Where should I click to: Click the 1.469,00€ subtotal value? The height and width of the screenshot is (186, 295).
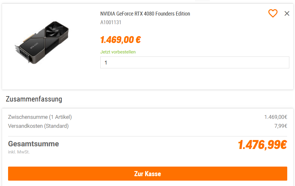(x=277, y=117)
